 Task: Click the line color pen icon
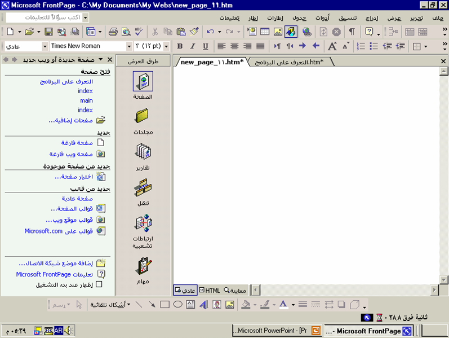click(x=265, y=305)
